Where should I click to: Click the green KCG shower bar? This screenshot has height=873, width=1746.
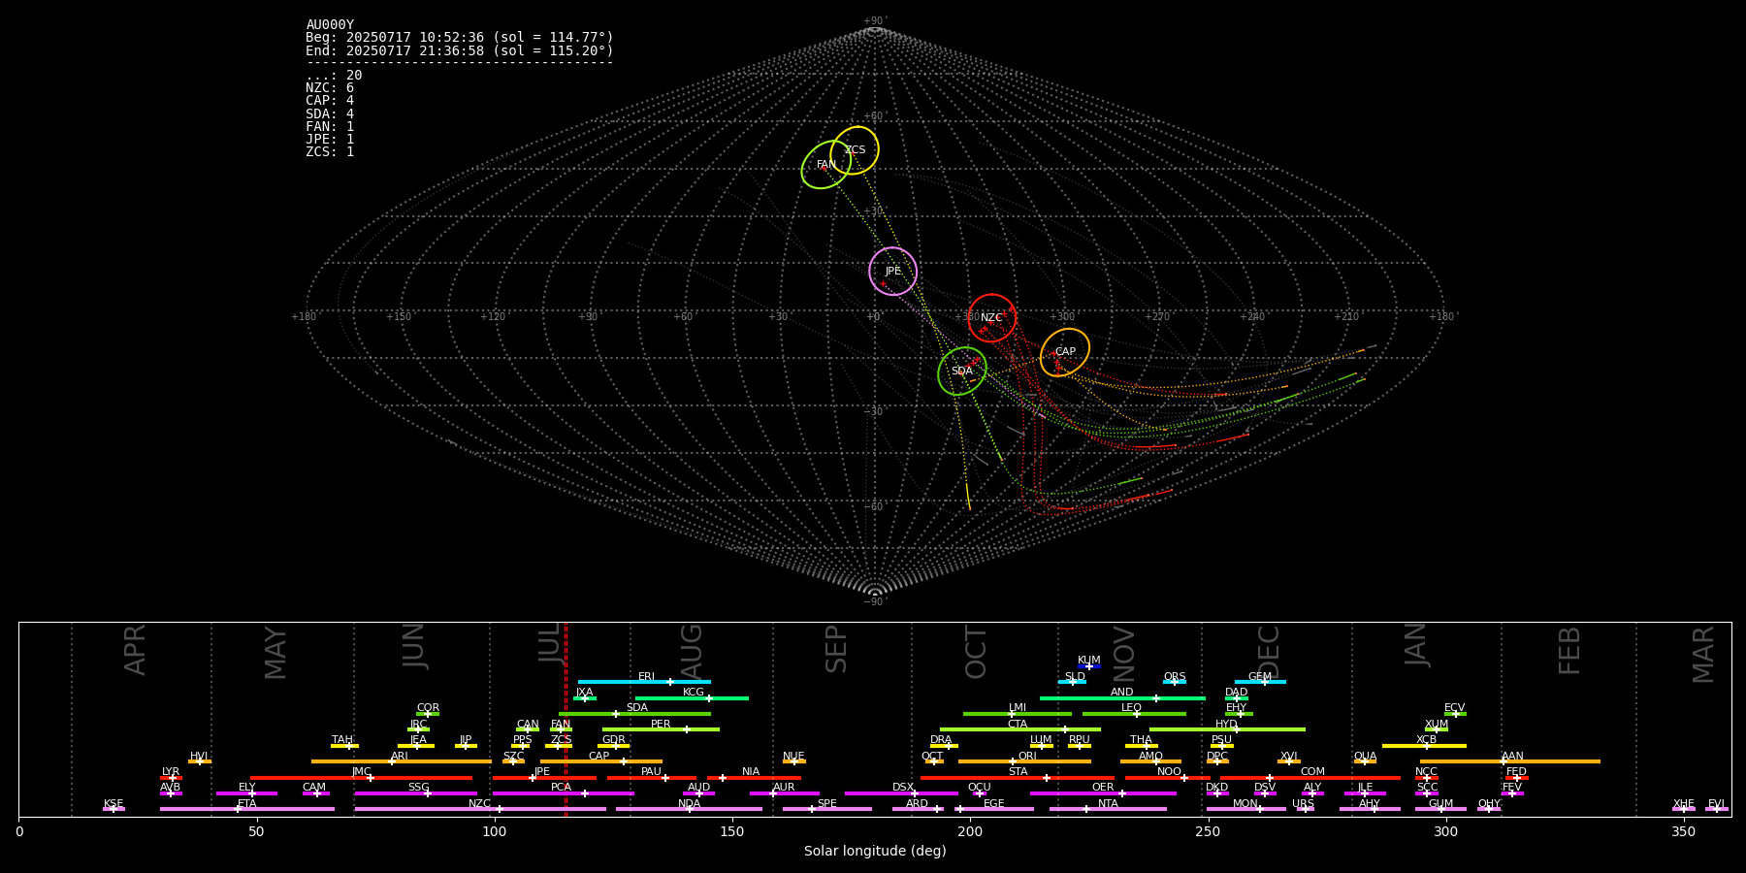pyautogui.click(x=692, y=697)
